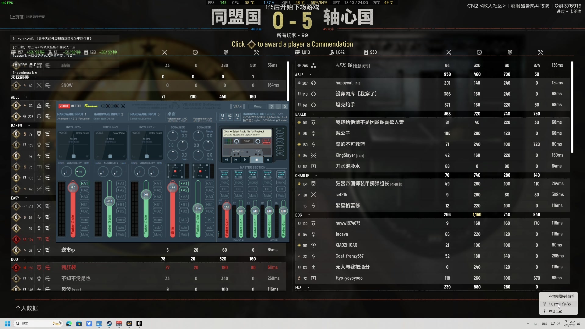Click the cassette Play button
The image size is (585, 329).
click(x=245, y=160)
